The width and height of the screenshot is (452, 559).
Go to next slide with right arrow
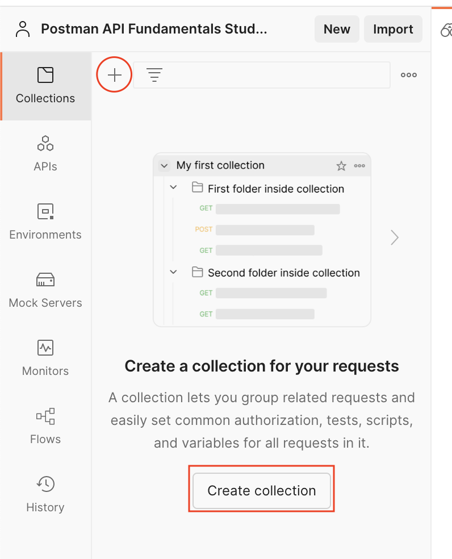coord(395,237)
